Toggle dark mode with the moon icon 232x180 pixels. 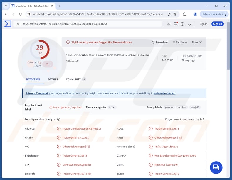click(x=189, y=24)
